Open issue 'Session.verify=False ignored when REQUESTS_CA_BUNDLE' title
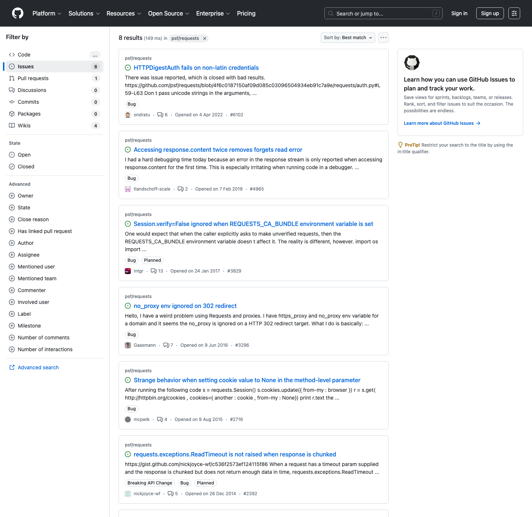This screenshot has height=517, width=532. tap(253, 224)
